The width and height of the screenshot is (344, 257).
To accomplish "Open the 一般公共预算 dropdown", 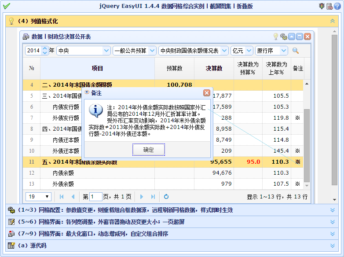I will point(152,51).
